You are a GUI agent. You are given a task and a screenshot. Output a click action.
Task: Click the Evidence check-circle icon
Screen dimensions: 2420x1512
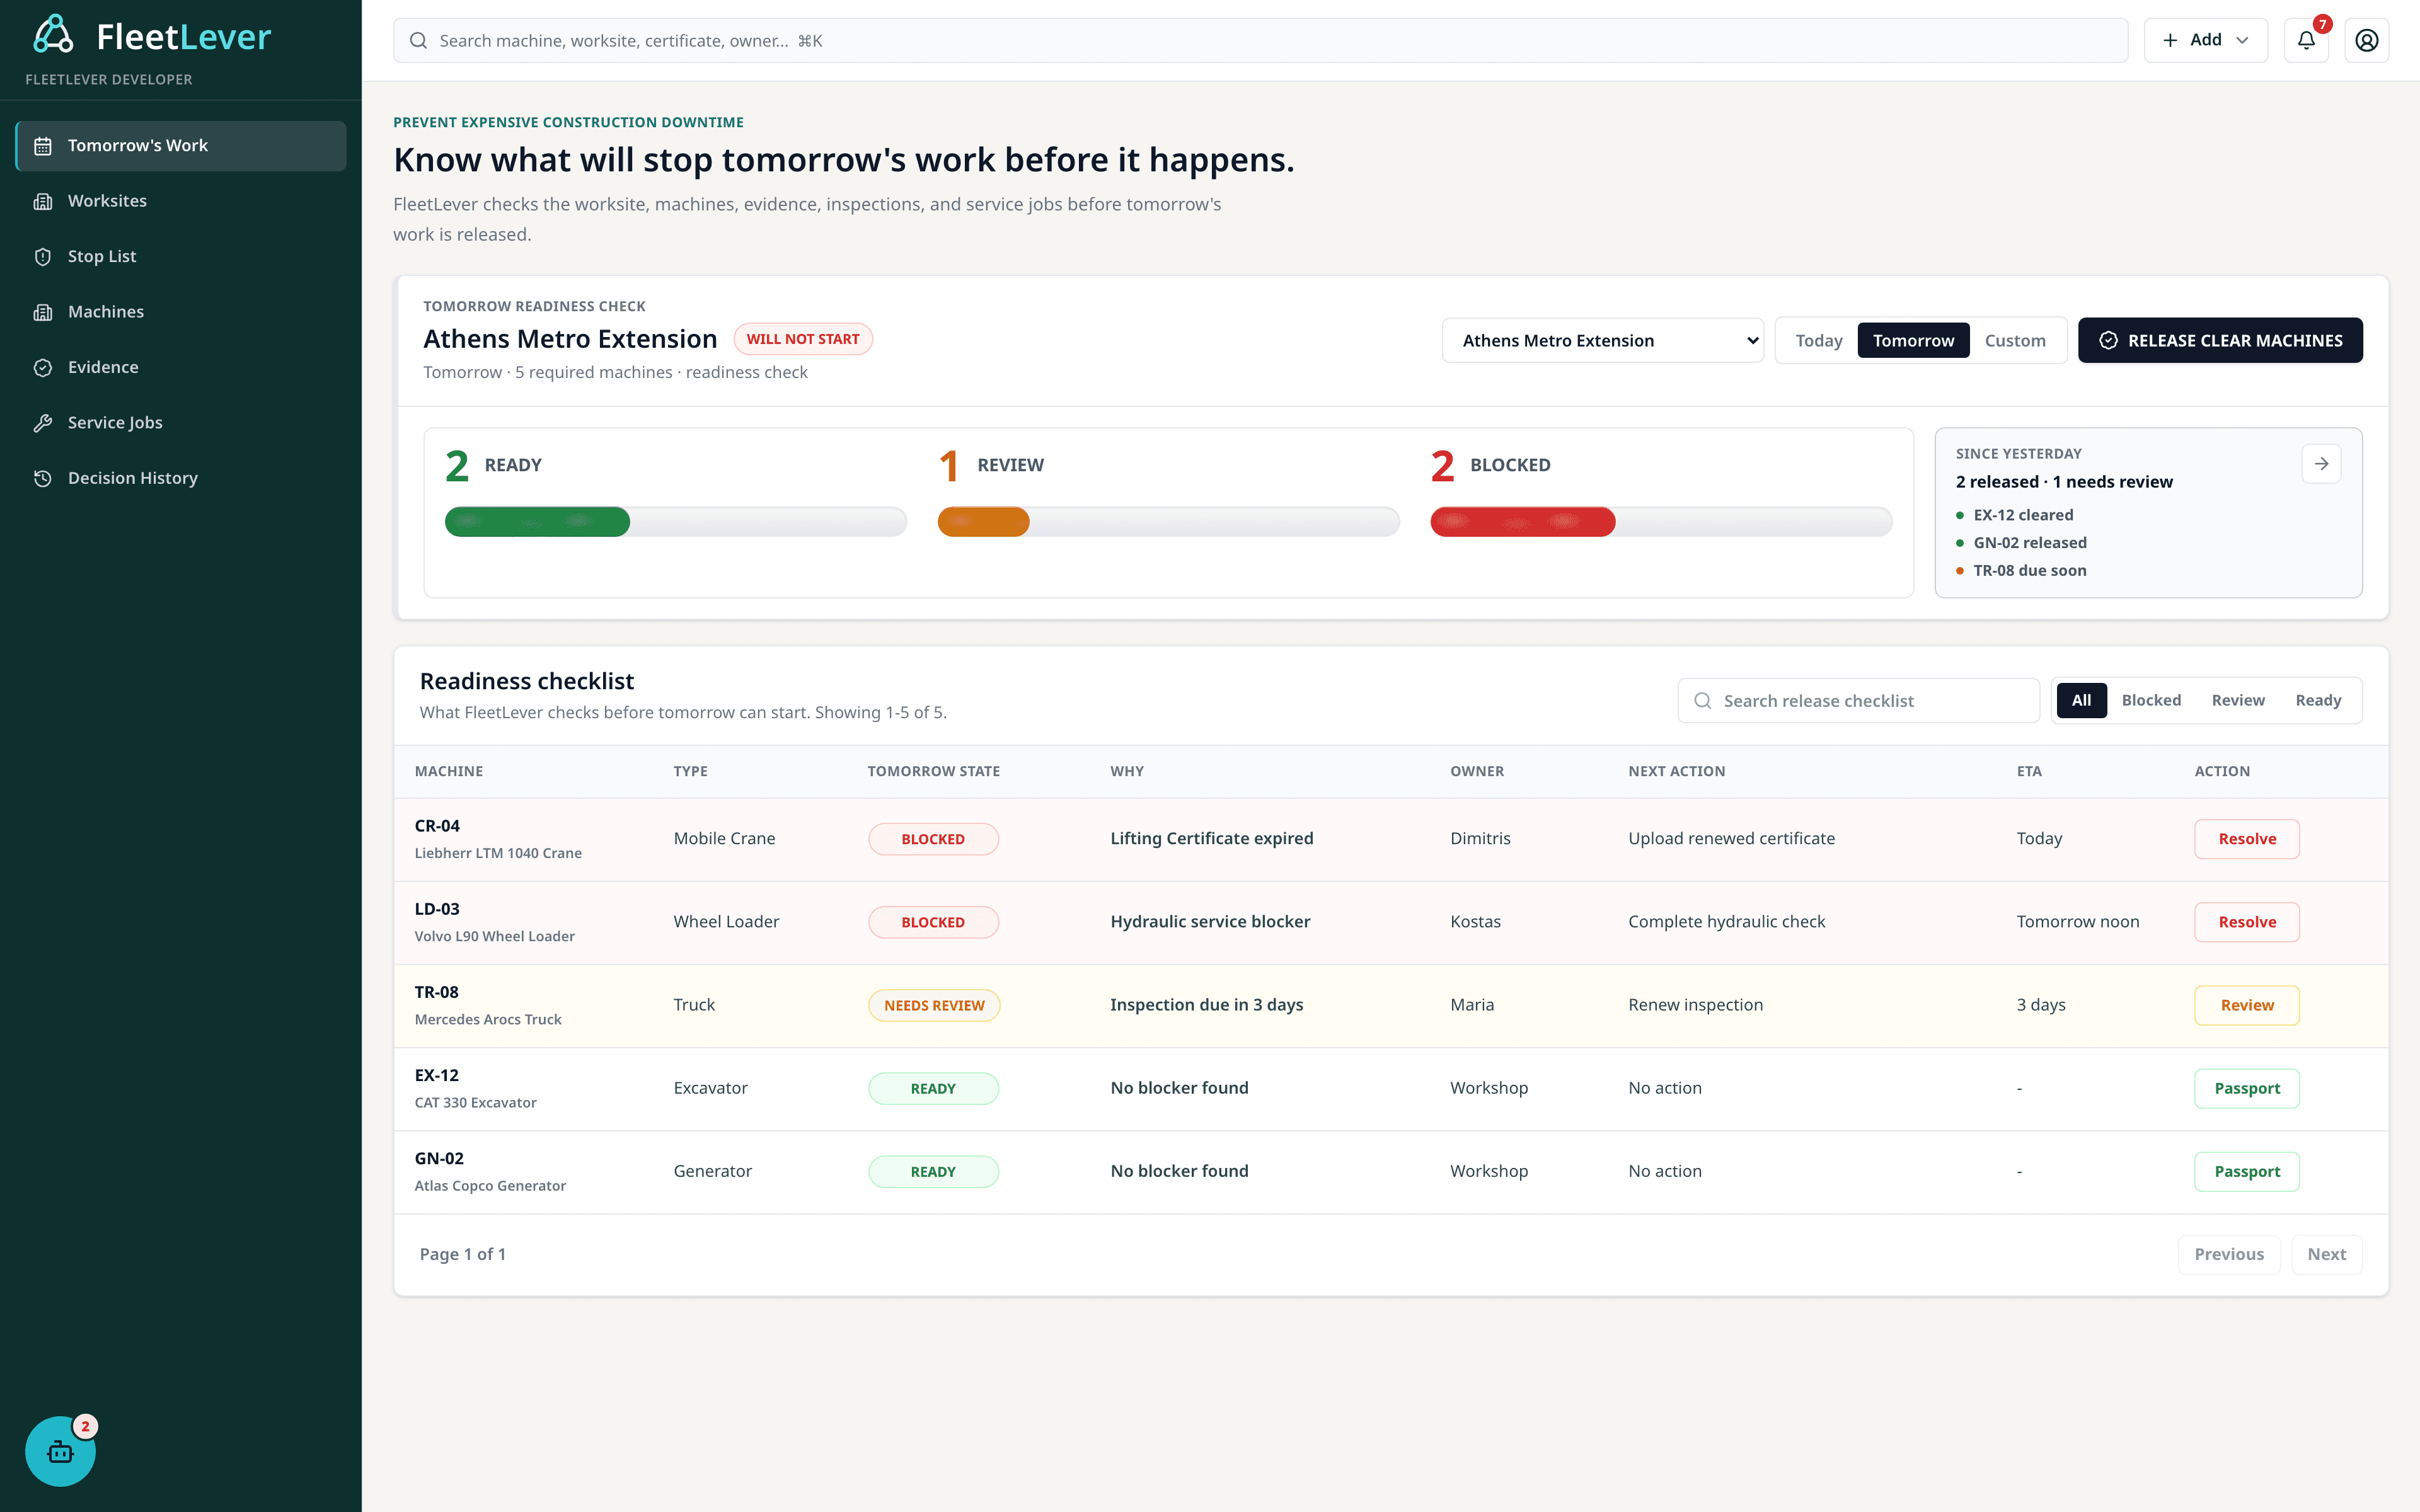pos(43,368)
